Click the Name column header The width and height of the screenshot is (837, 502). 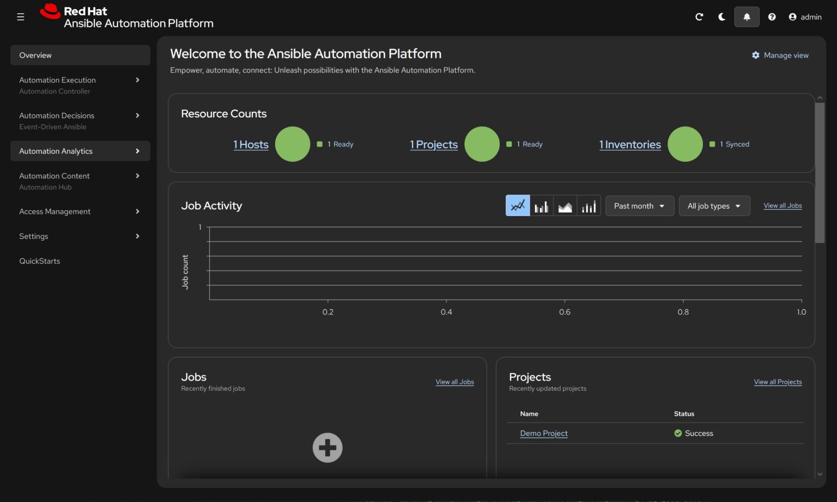tap(529, 414)
